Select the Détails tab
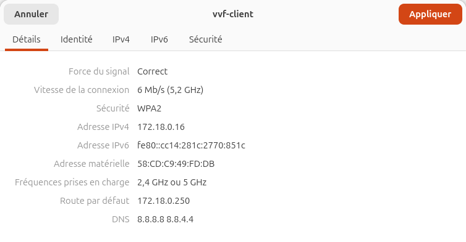This screenshot has width=466, height=242. [27, 39]
